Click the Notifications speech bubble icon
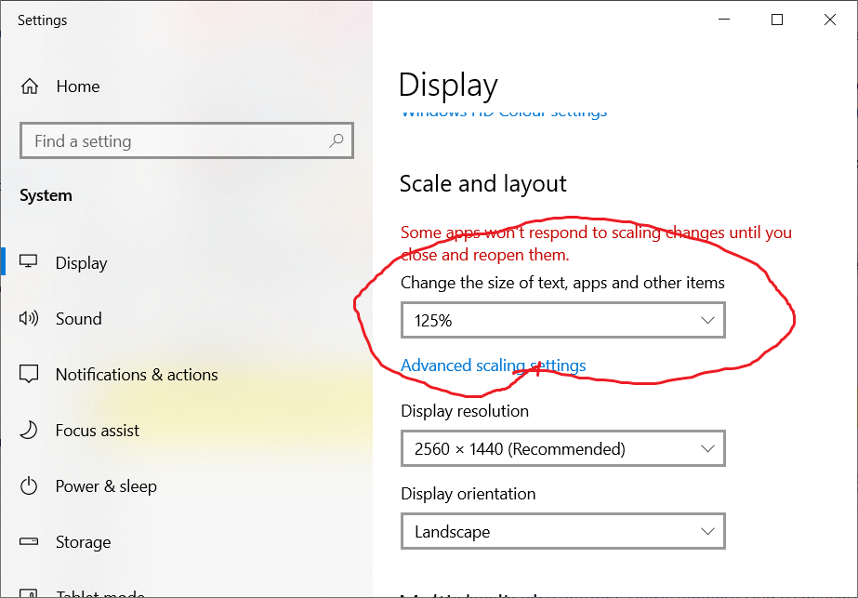858x598 pixels. point(30,375)
